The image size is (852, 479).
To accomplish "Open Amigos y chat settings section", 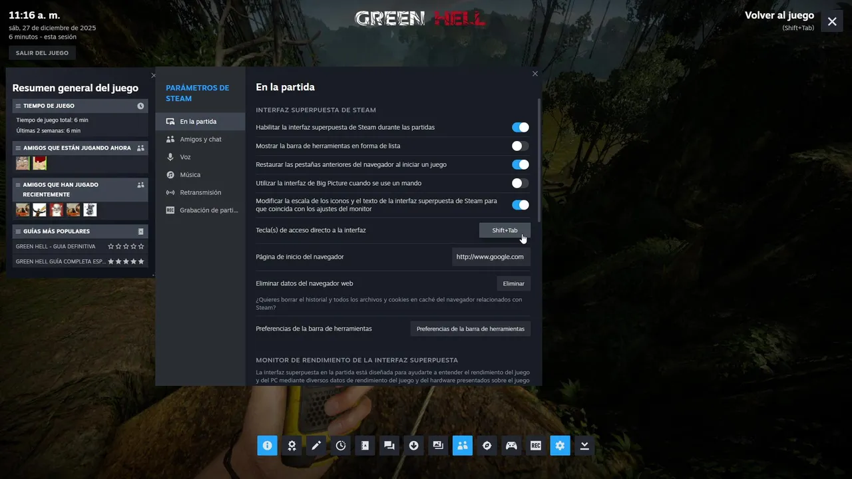I will (200, 139).
